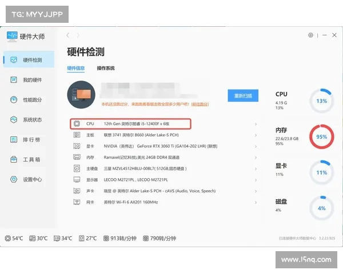
Task: Click the 4.19 G CPU frequency value
Action: [281, 103]
